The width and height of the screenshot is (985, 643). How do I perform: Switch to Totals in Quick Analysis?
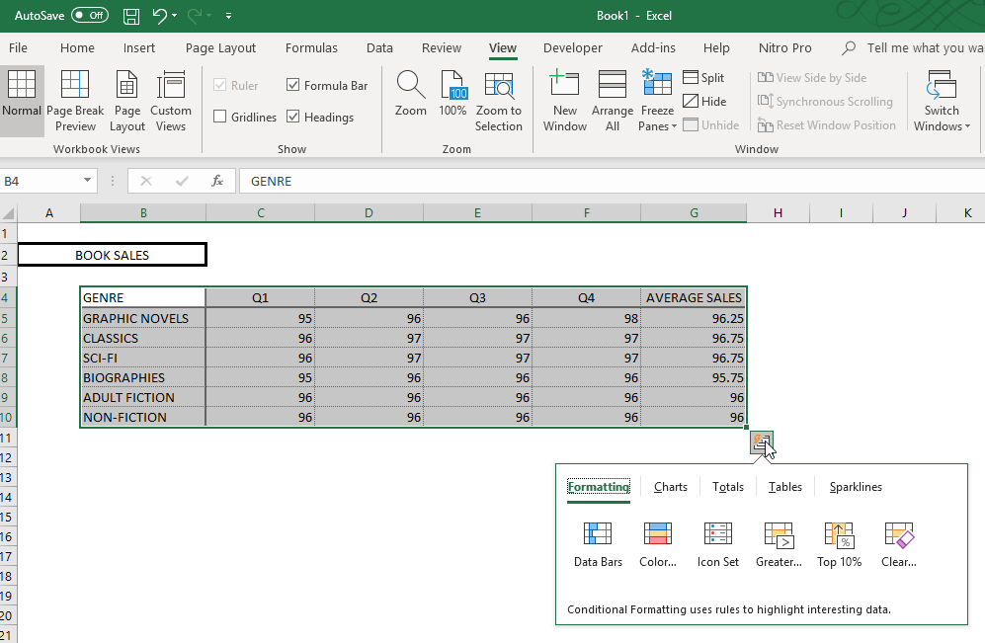(x=727, y=487)
